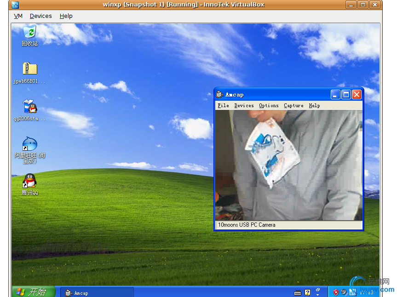Click the taskbar clock showing 17:13
Image resolution: width=397 pixels, height=297 pixels.
[366, 292]
